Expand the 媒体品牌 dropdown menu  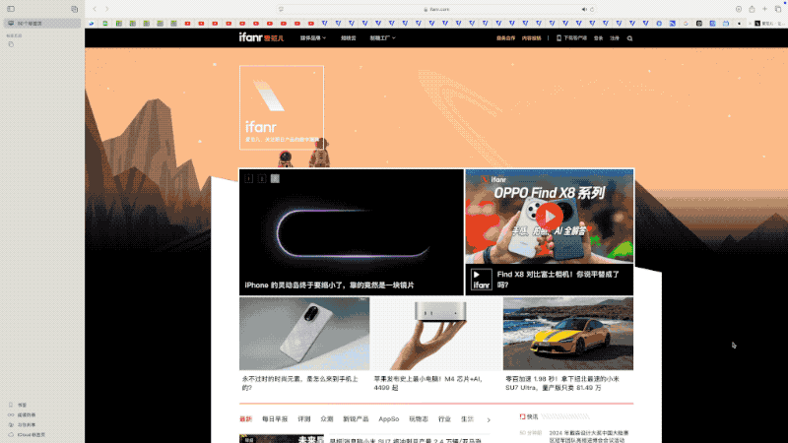pyautogui.click(x=312, y=38)
